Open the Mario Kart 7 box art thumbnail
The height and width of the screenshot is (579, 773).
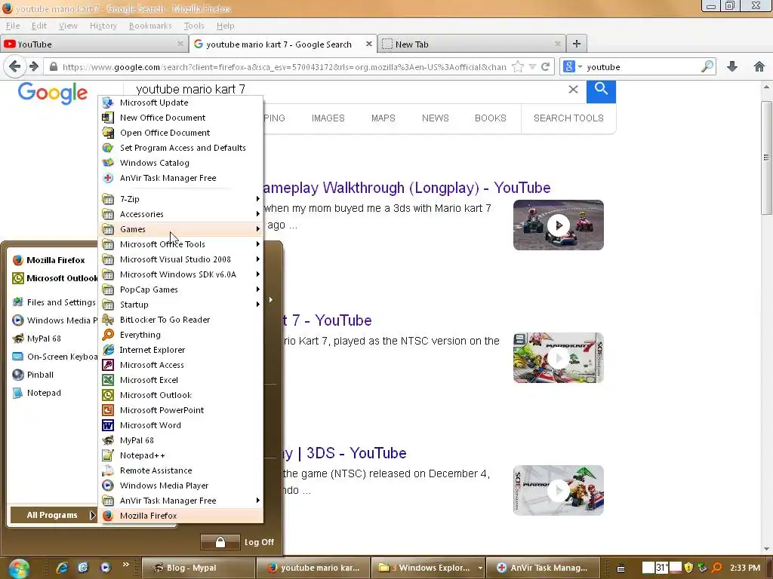pyautogui.click(x=558, y=358)
